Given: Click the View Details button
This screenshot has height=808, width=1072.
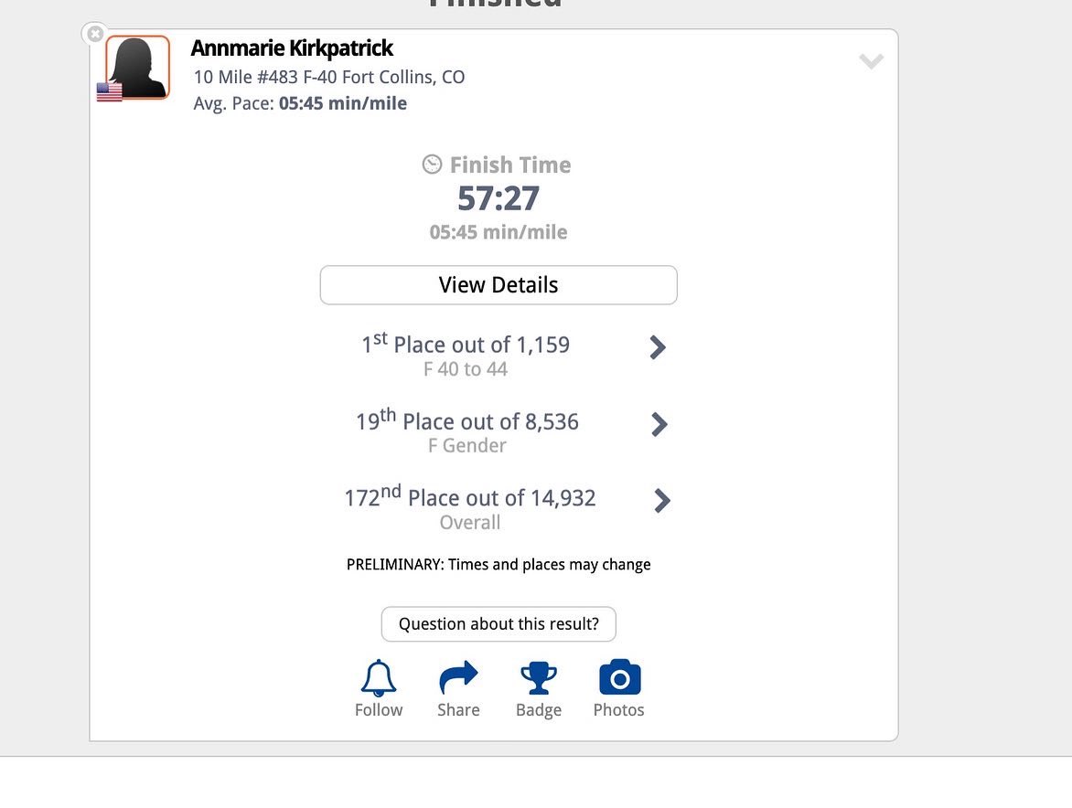Looking at the screenshot, I should coord(498,284).
